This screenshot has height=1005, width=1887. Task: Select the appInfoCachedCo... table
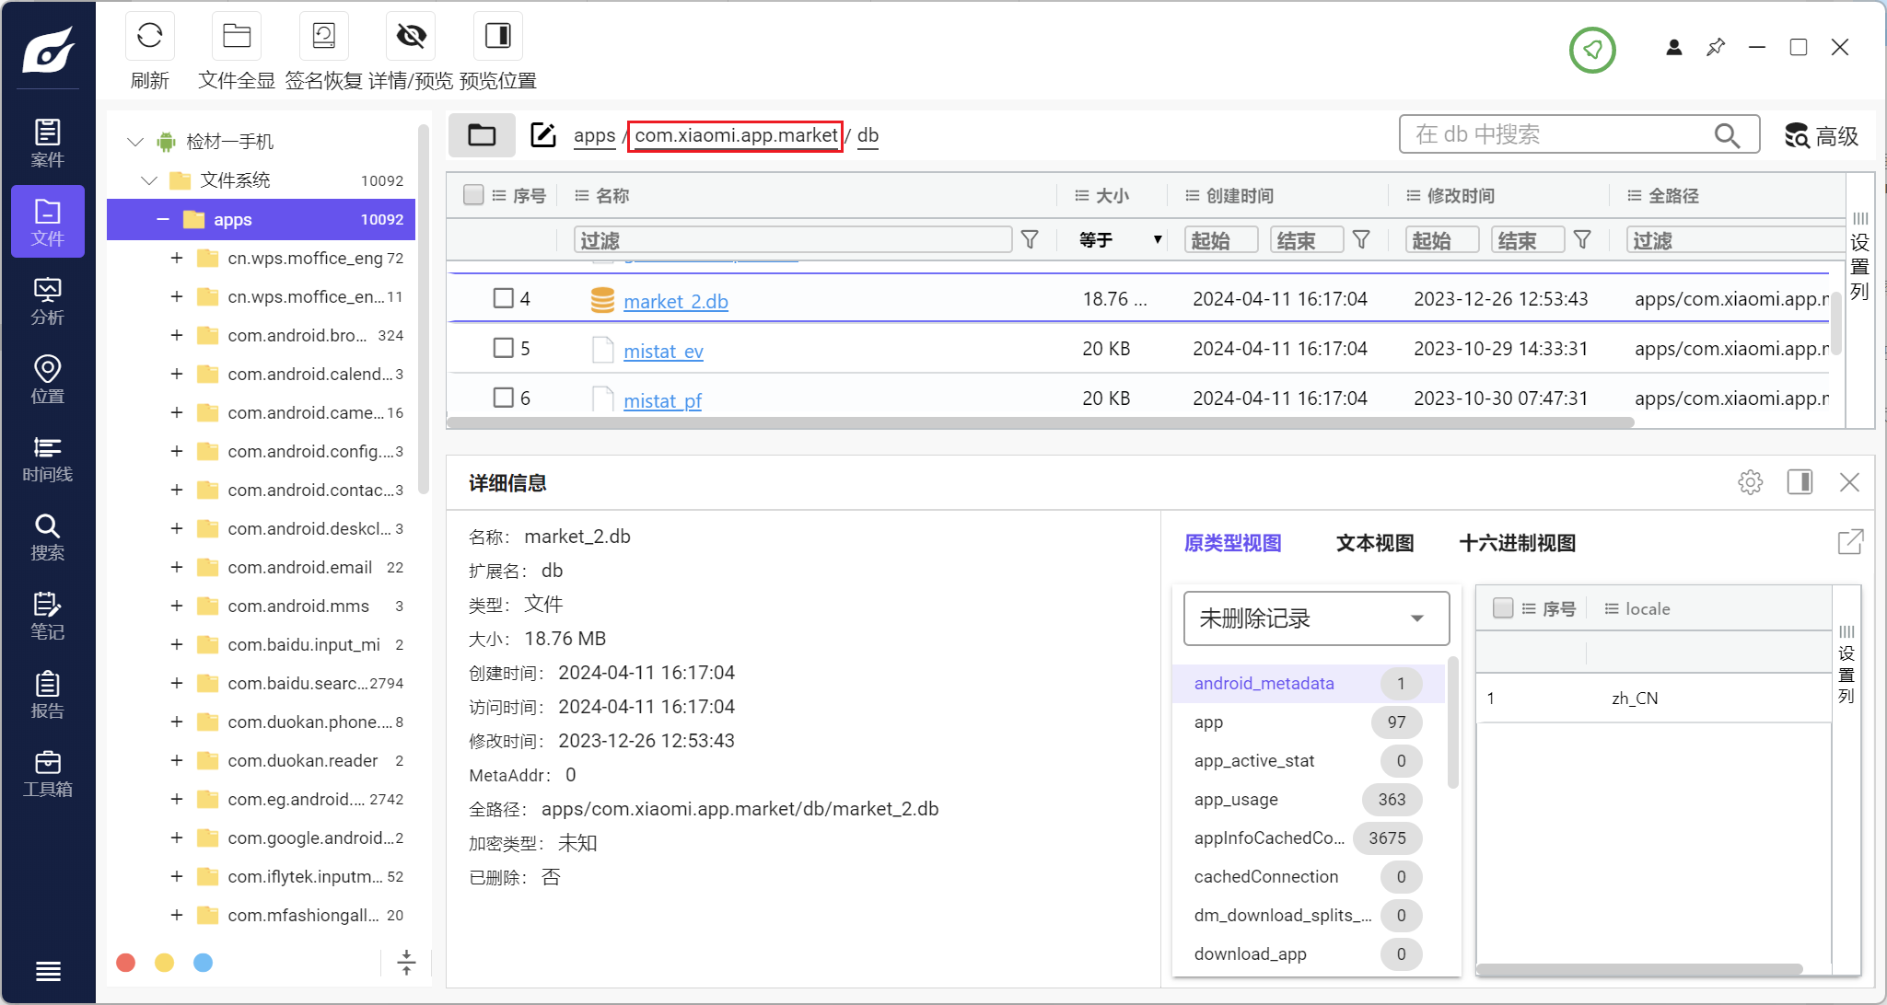click(1308, 837)
